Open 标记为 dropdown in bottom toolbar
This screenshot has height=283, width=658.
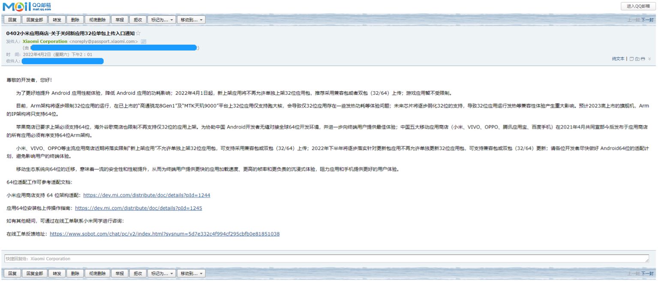click(161, 273)
